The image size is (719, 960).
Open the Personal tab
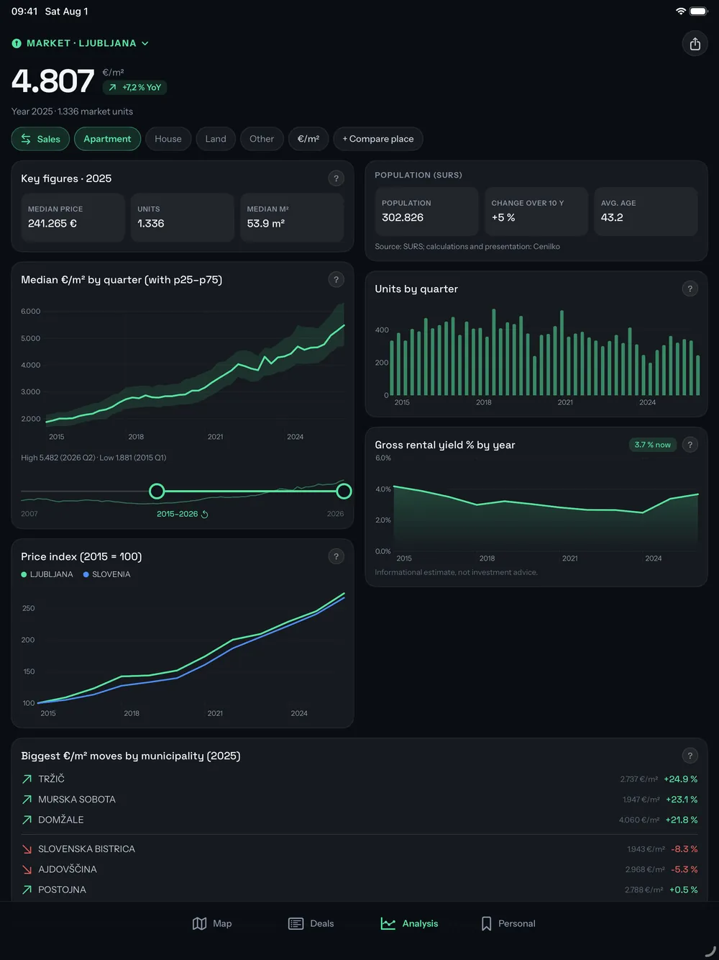click(508, 923)
